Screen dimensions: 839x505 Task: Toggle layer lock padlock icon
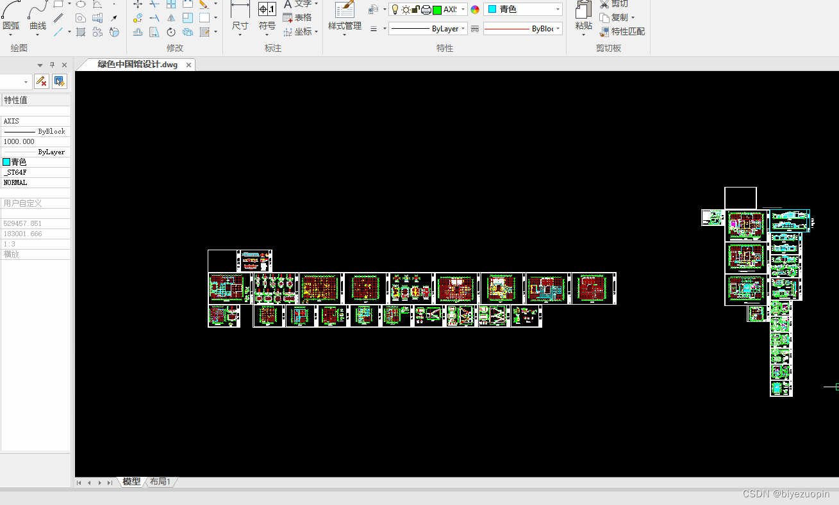(x=415, y=10)
